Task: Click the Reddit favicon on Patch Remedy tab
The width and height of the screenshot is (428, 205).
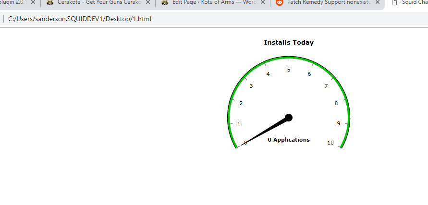Action: (280, 2)
